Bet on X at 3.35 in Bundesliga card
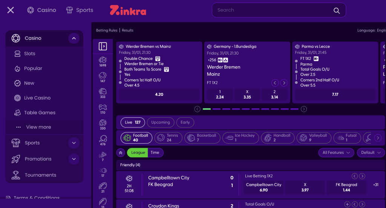This screenshot has height=208, width=386. pos(247,94)
